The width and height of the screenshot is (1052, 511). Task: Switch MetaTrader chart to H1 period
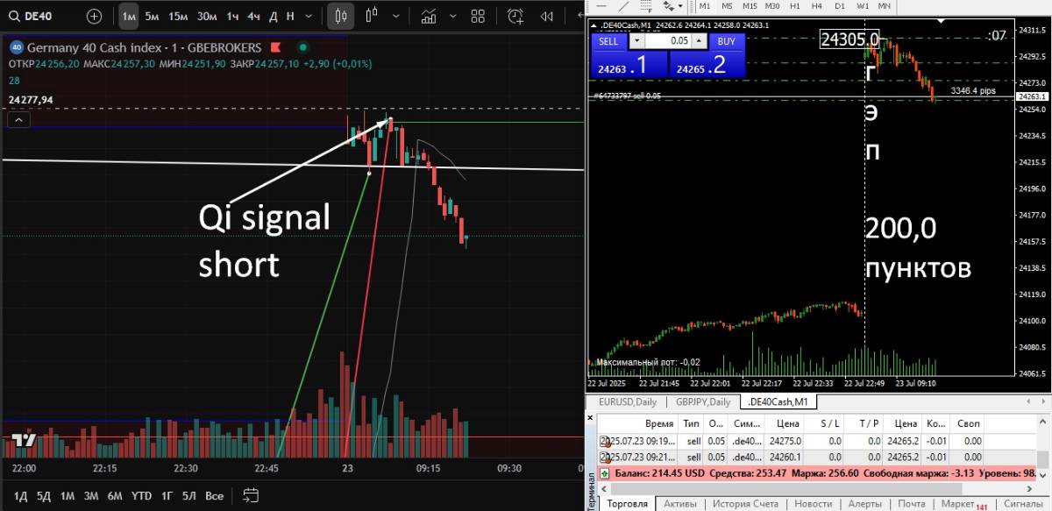pos(795,6)
